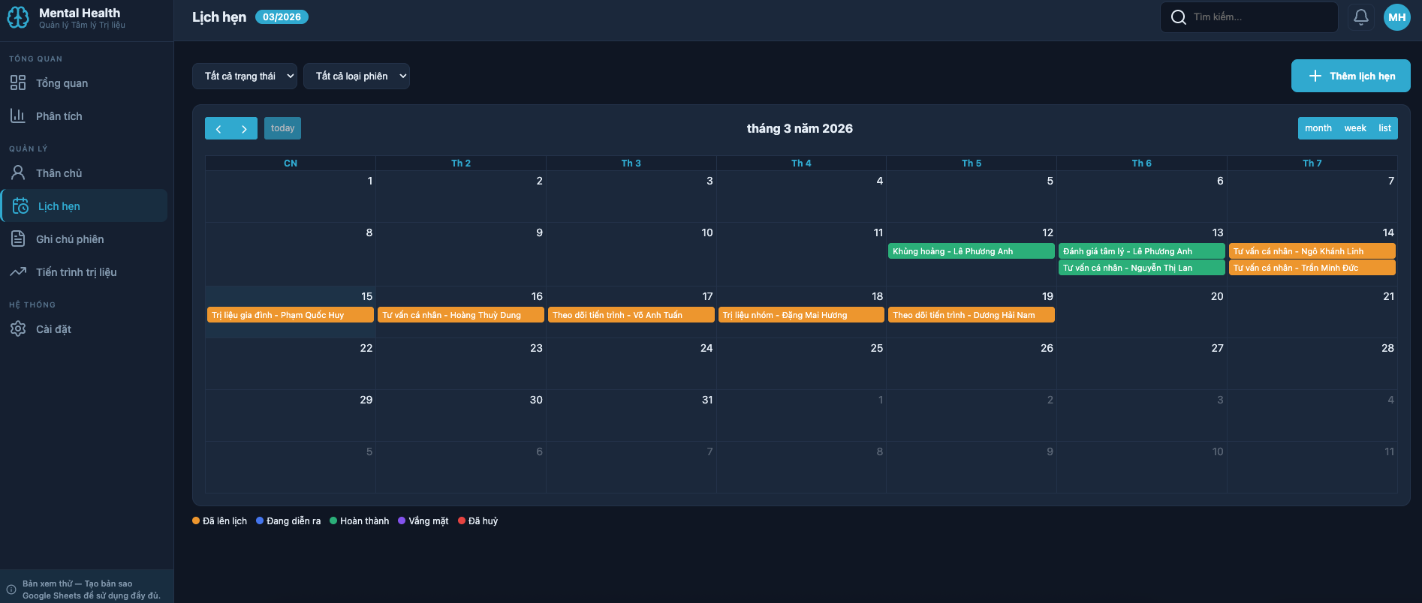Open Cài đặt gear icon

(x=18, y=328)
